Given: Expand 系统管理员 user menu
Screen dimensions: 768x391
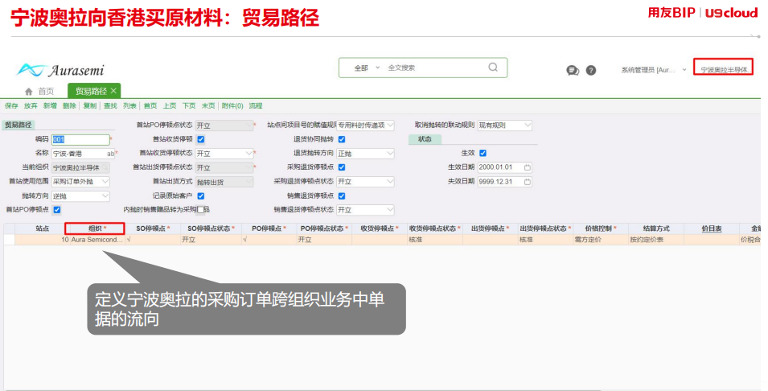Looking at the screenshot, I should coord(654,70).
